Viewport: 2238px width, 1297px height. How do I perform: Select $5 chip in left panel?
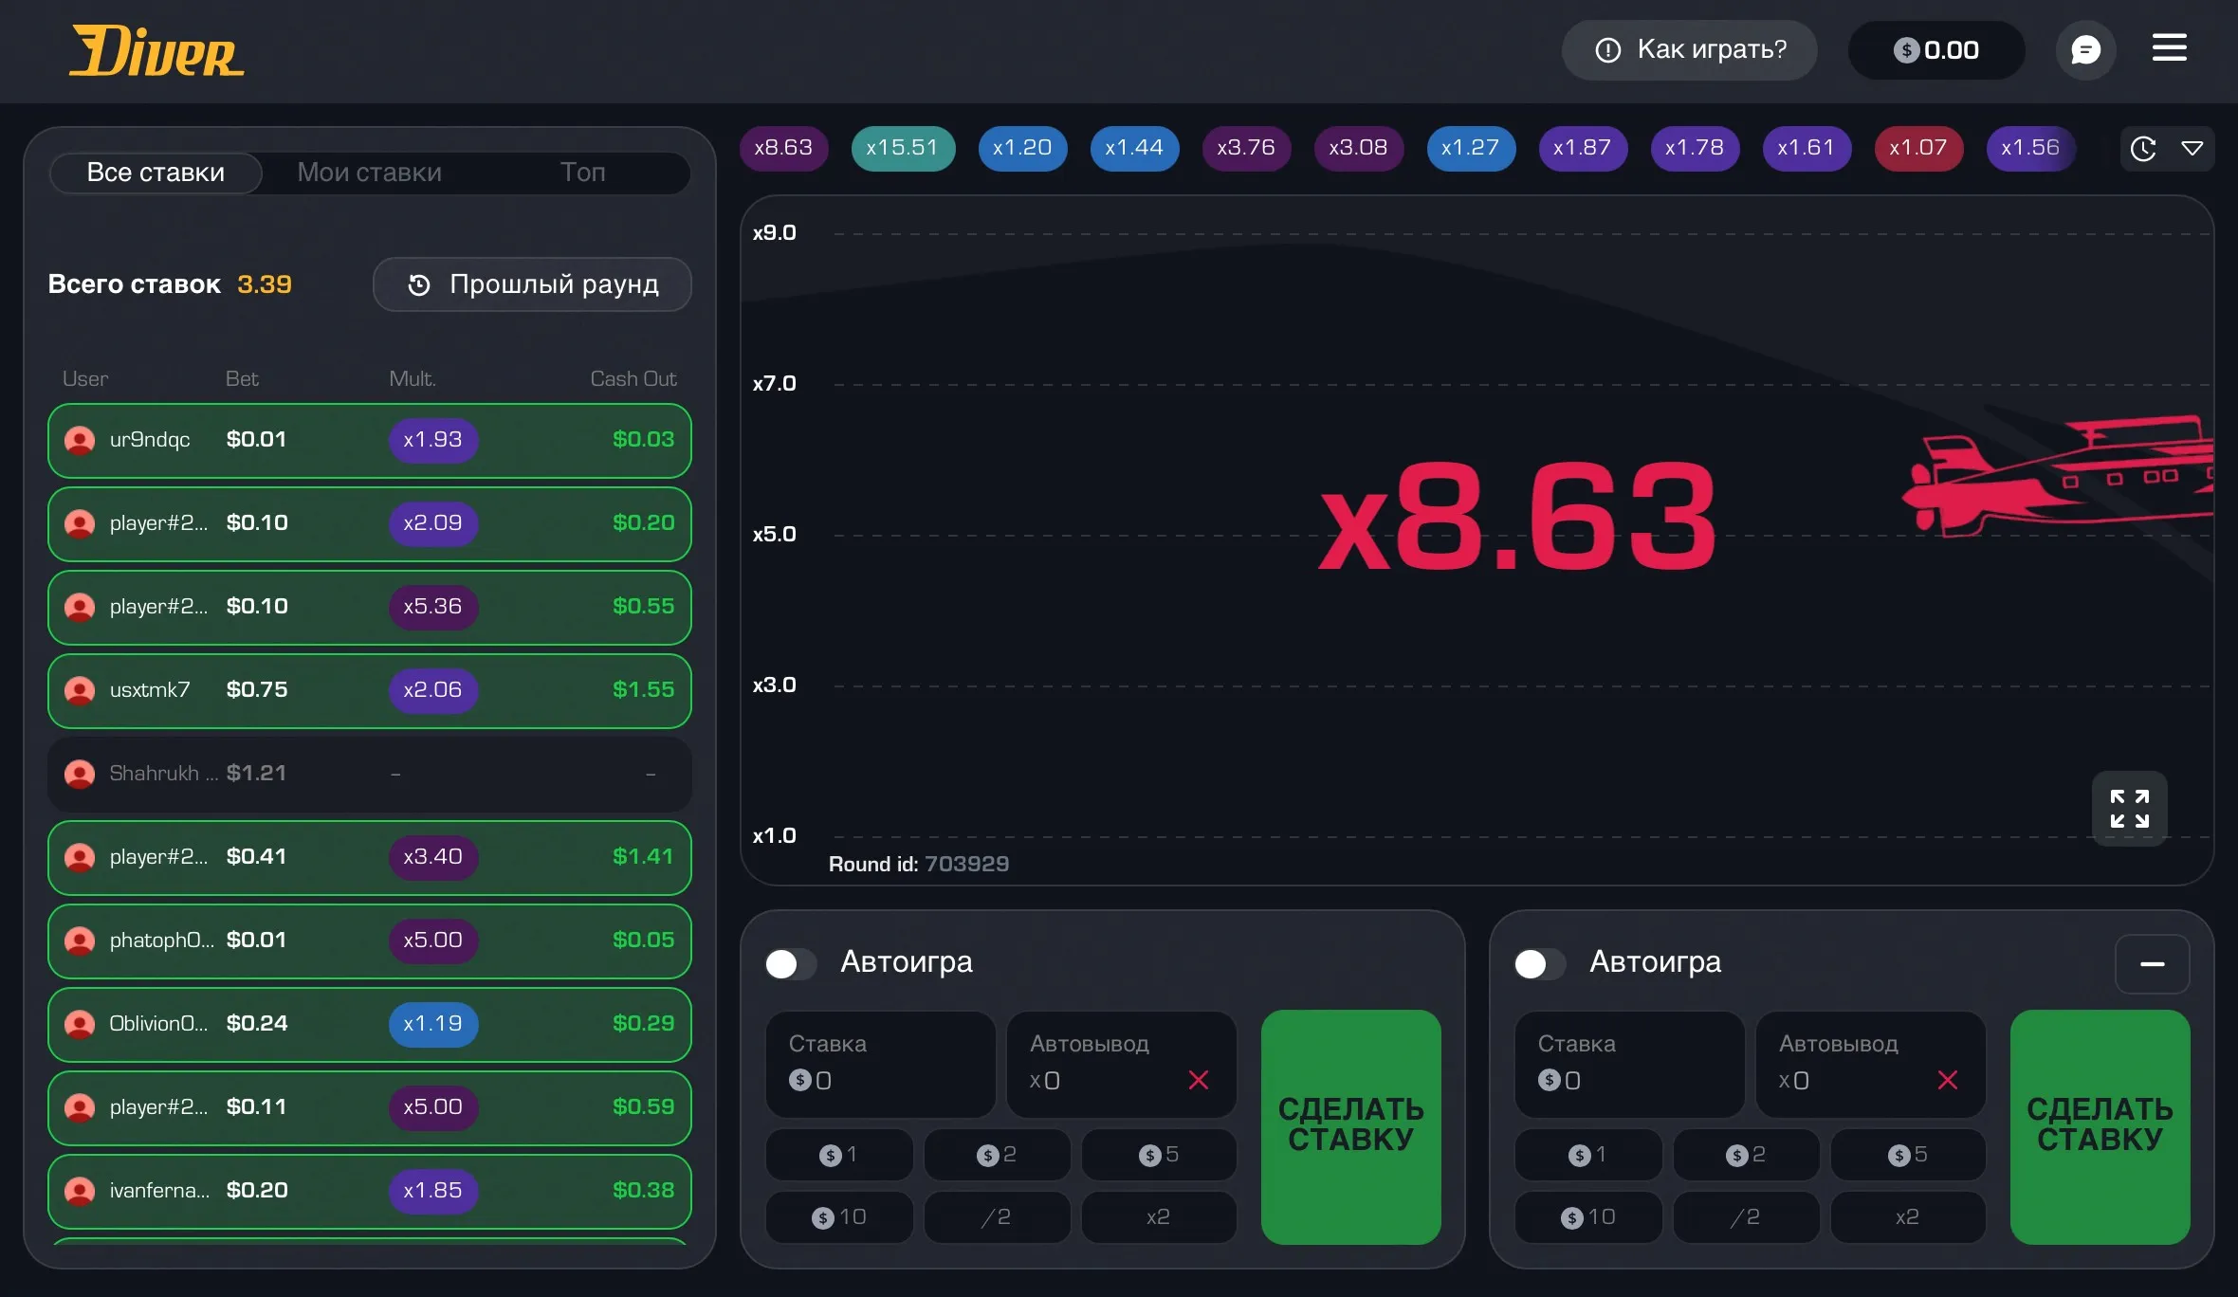1159,1155
